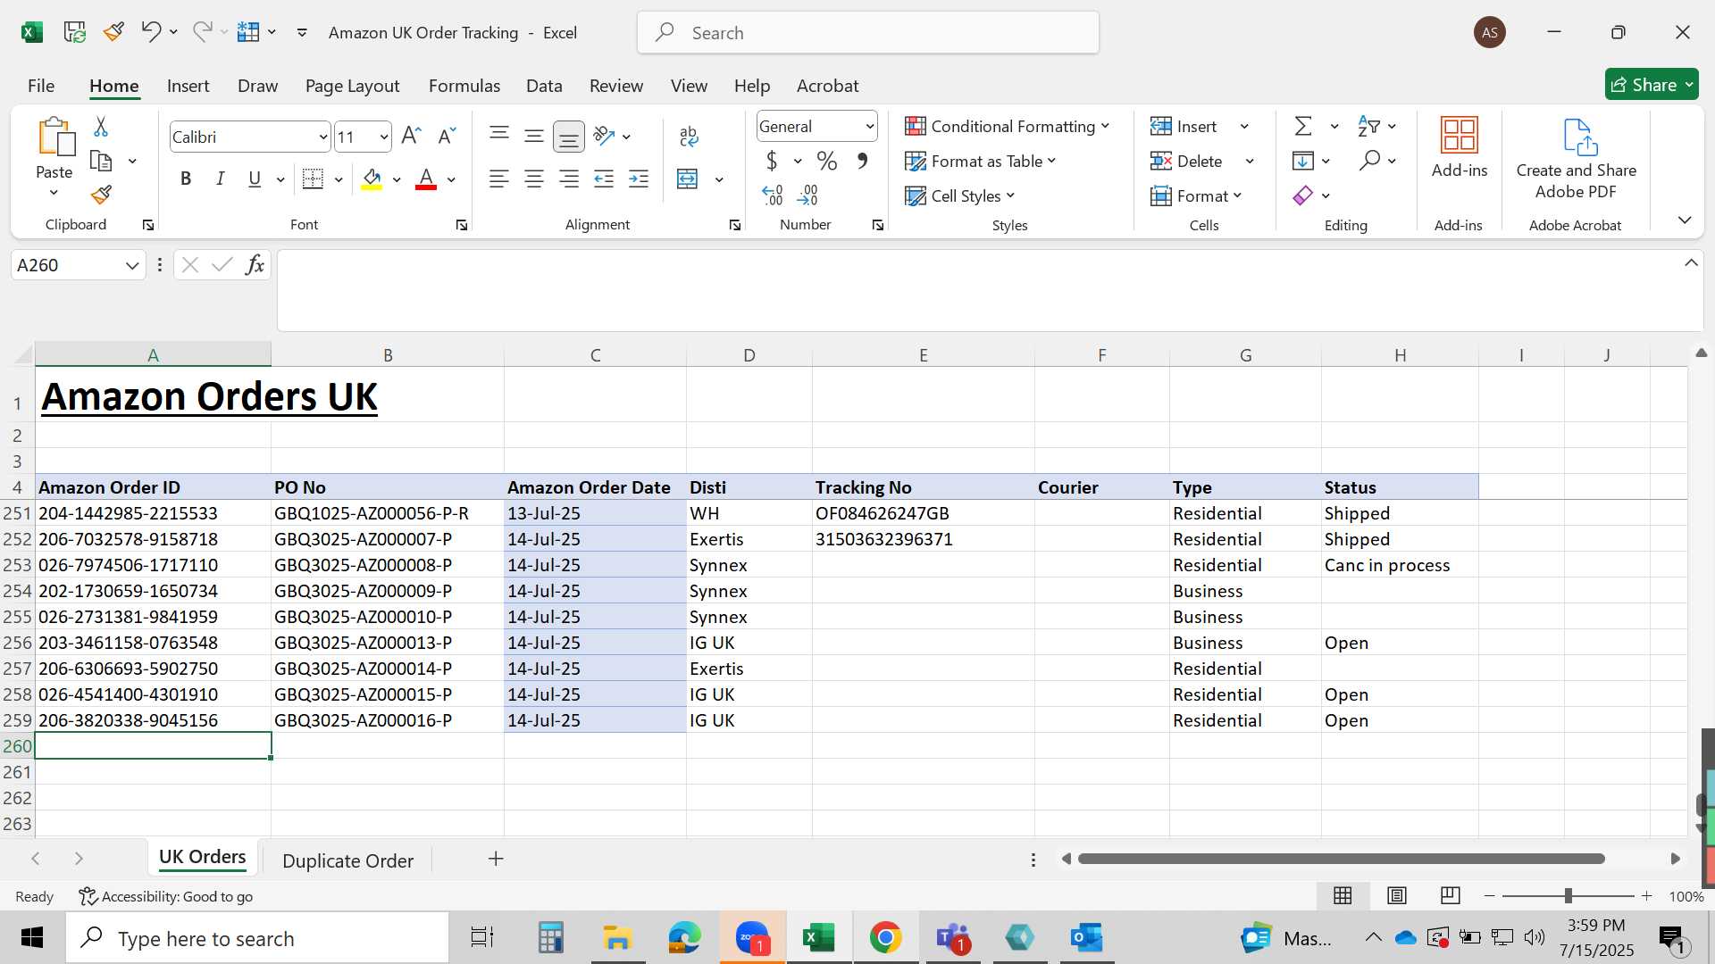Switch to Page Break Preview view
This screenshot has height=964, width=1715.
tap(1451, 895)
